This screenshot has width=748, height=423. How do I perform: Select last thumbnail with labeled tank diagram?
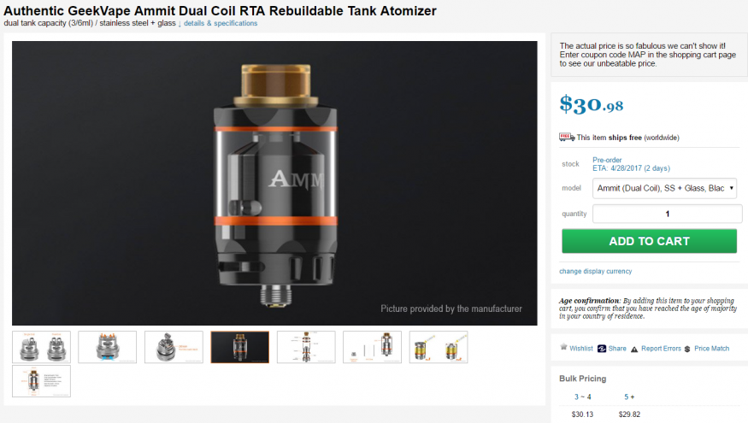42,381
